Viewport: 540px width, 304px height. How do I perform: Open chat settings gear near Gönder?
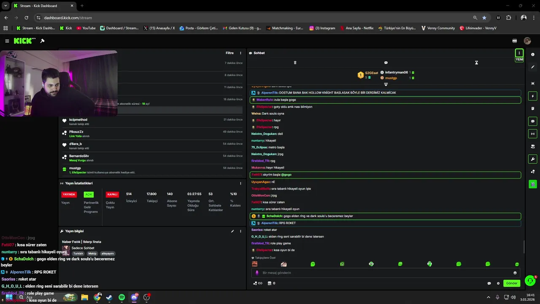click(x=498, y=283)
